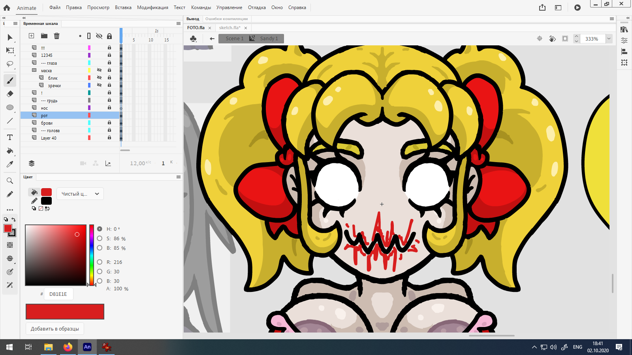Image resolution: width=632 pixels, height=355 pixels.
Task: Select the Rotation hand tool above stage
Action: tap(552, 39)
